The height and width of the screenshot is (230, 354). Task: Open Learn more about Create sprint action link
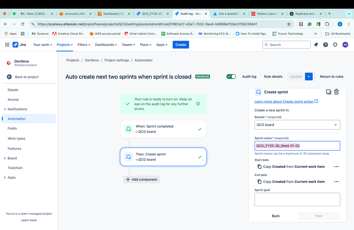[x=286, y=102]
